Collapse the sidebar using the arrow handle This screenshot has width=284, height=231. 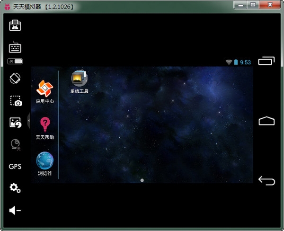pyautogui.click(x=29, y=121)
